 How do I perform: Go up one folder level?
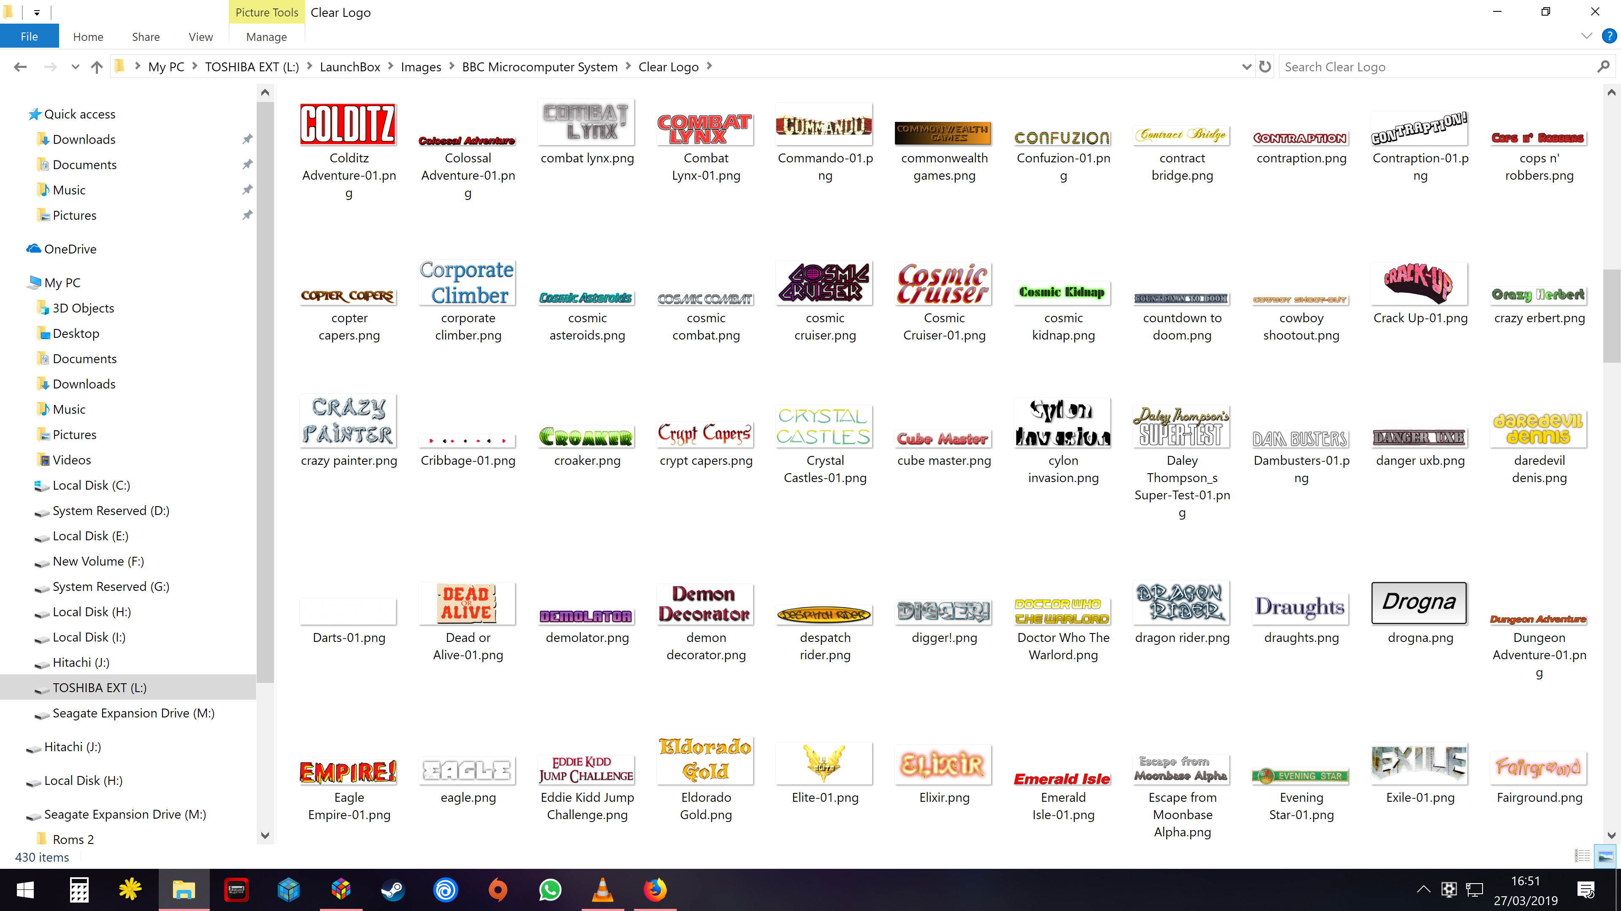coord(96,67)
